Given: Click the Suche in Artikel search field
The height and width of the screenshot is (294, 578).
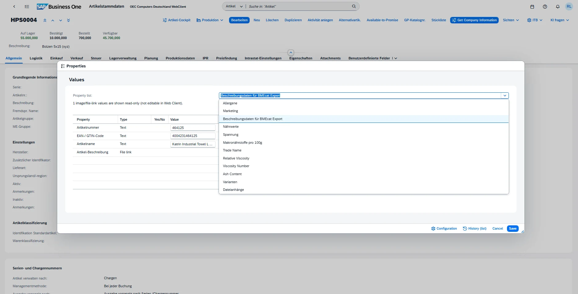Looking at the screenshot, I should (298, 6).
